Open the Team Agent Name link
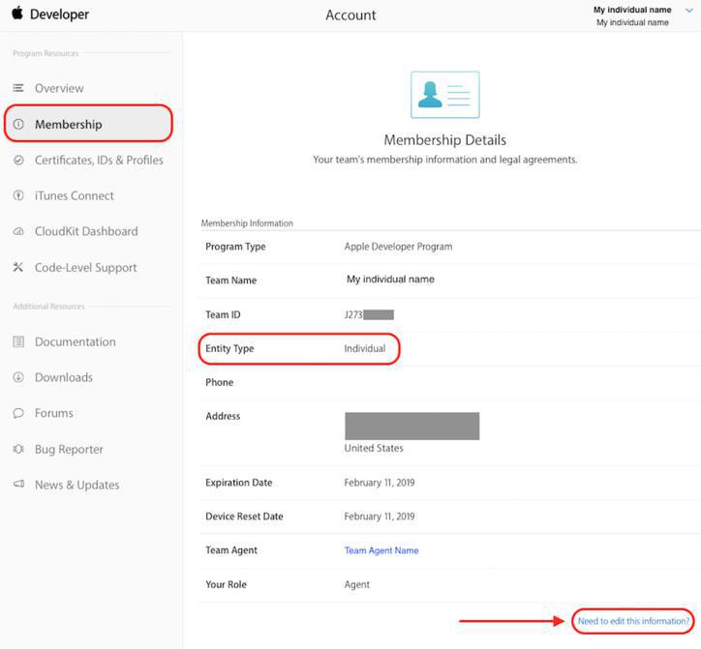 pyautogui.click(x=381, y=551)
